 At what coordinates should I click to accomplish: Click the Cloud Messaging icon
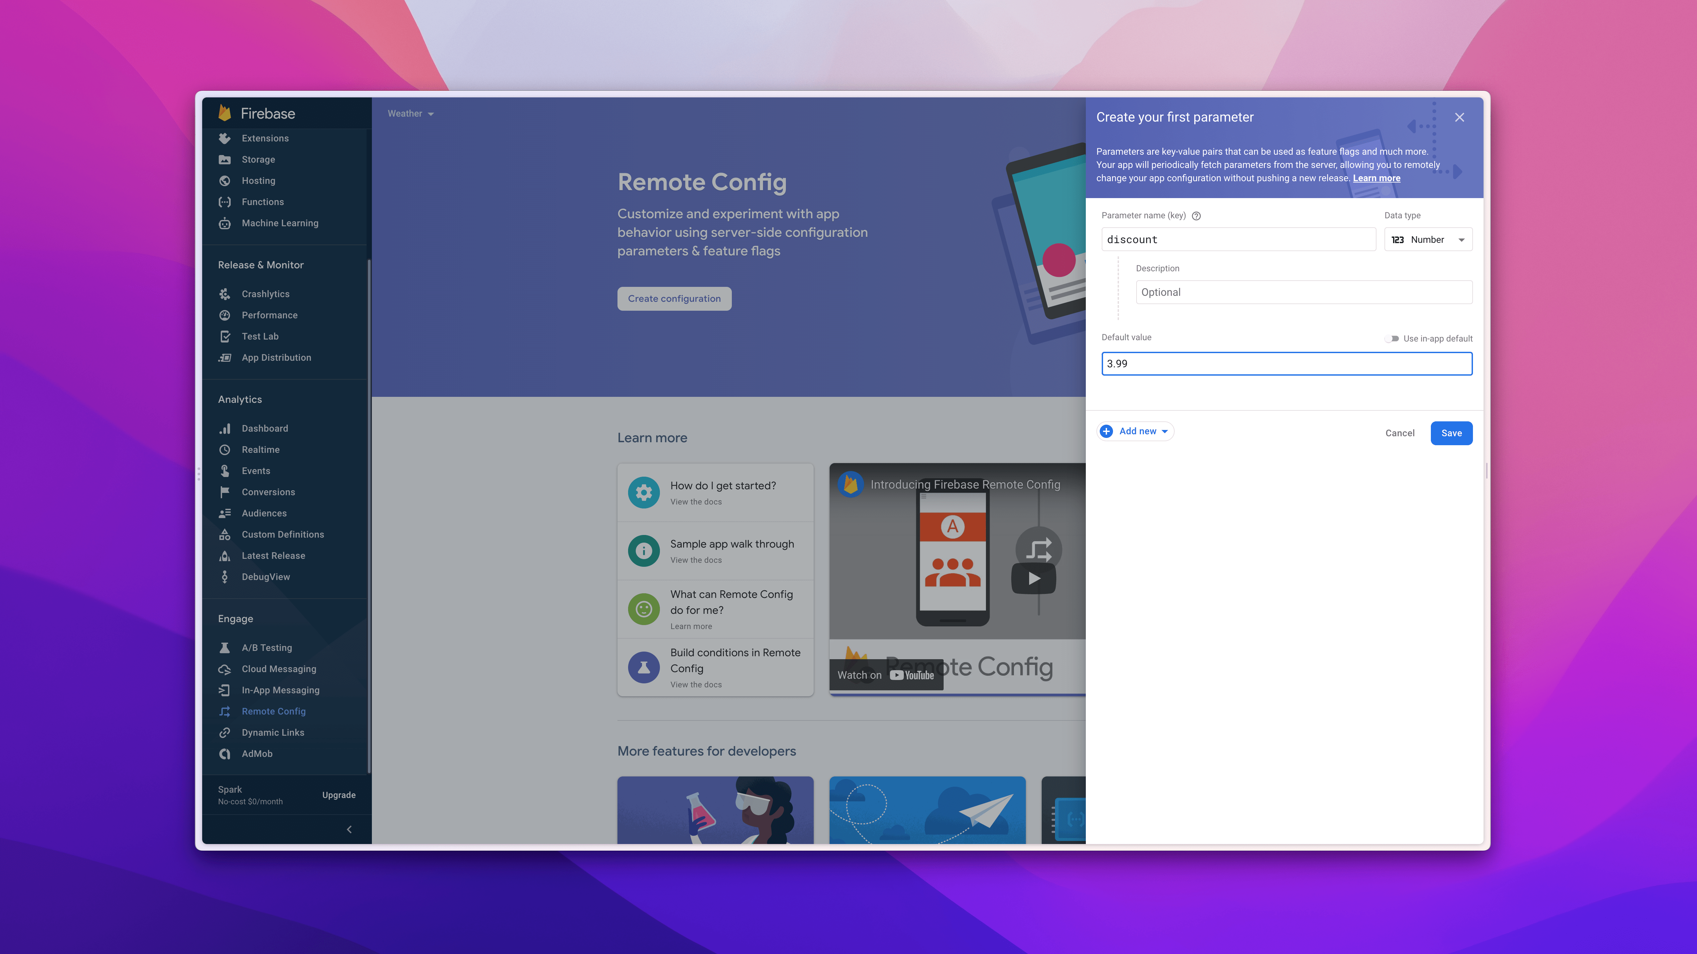[x=225, y=669]
